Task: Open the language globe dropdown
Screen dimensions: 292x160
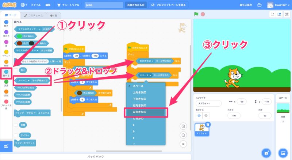Action: pos(24,5)
